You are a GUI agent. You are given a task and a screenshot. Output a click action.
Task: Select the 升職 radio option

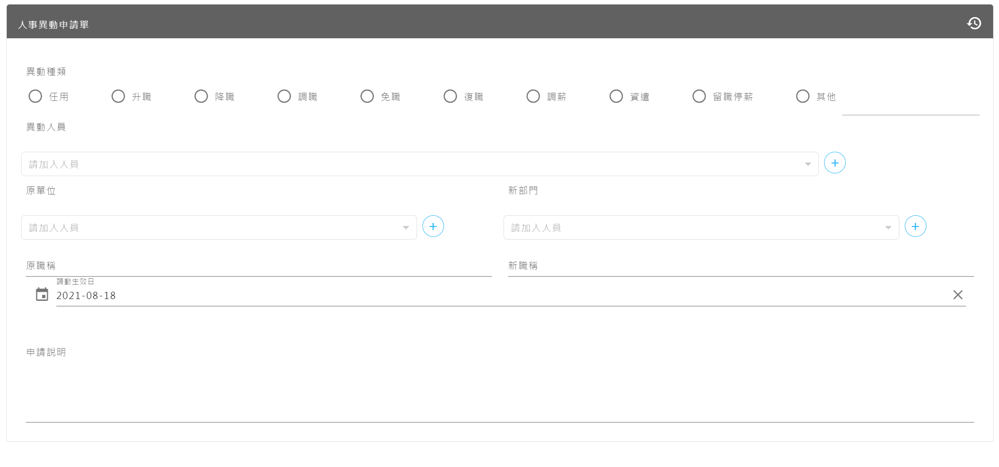pyautogui.click(x=118, y=96)
